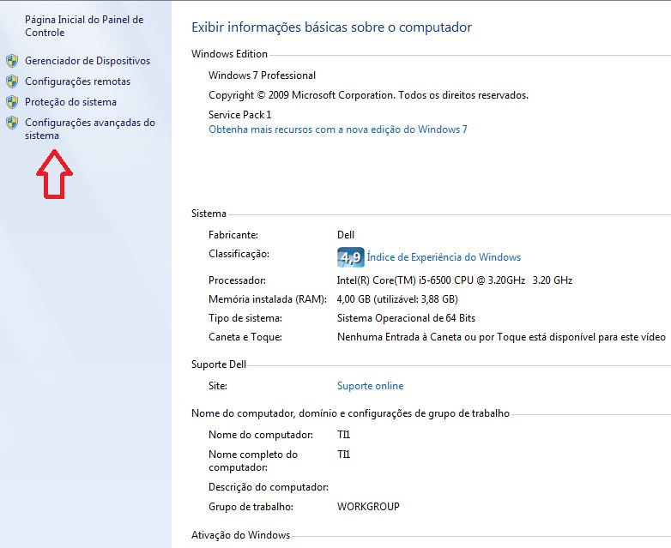
Task: Click the Nome completo do computador TI1 value
Action: tap(343, 455)
